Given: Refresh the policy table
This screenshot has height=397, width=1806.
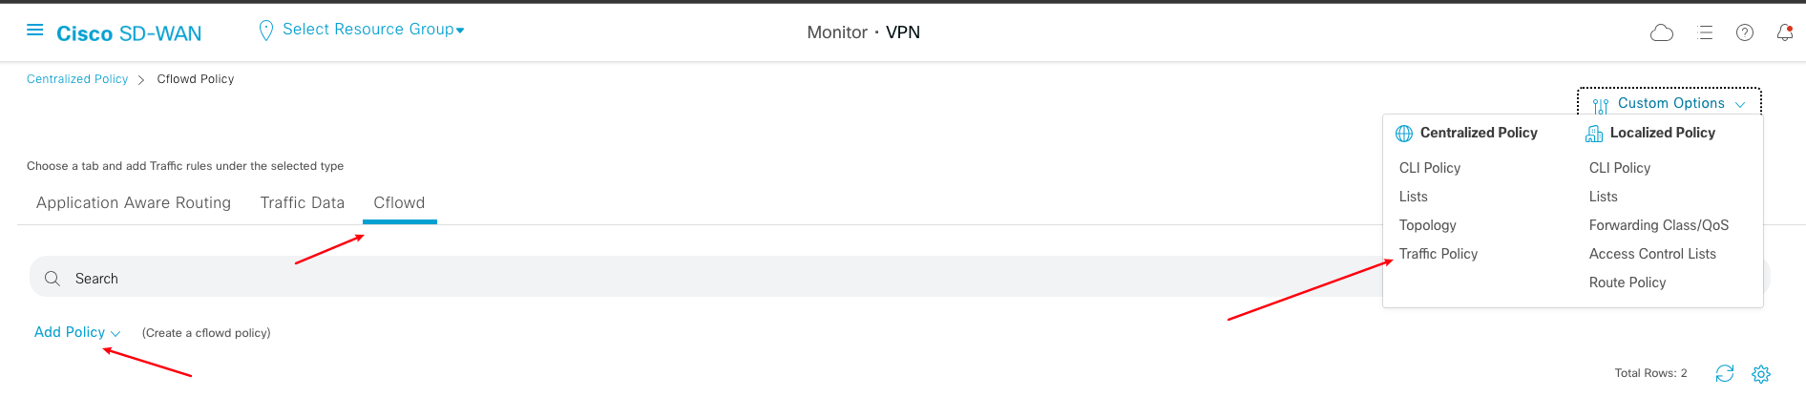Looking at the screenshot, I should coord(1724,374).
